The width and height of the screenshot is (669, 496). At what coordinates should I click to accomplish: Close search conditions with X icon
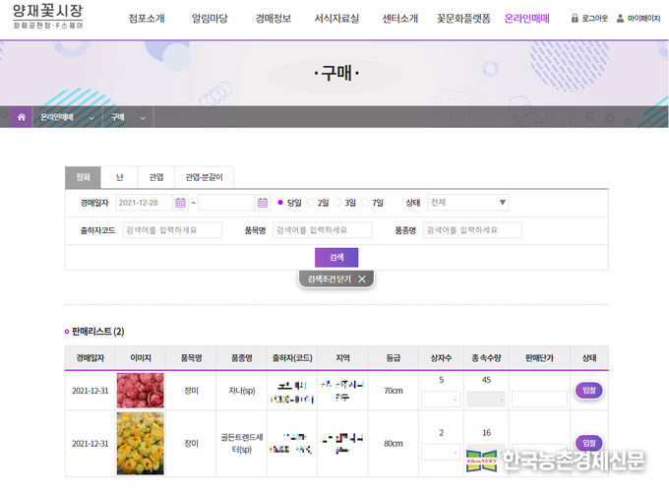point(362,279)
